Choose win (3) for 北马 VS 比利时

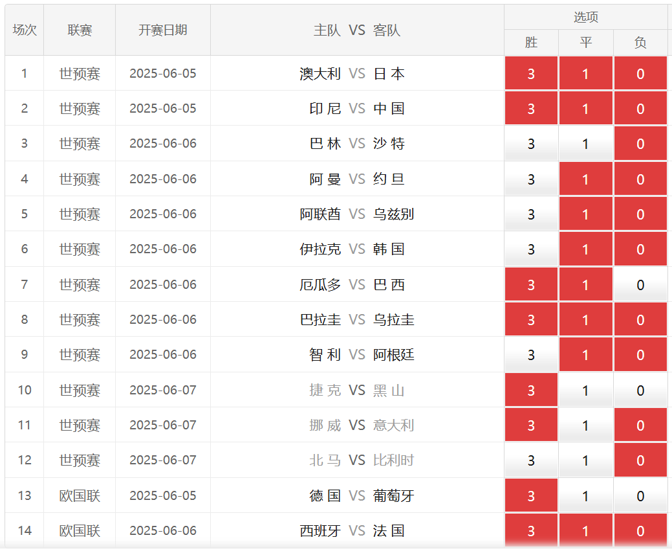point(531,460)
